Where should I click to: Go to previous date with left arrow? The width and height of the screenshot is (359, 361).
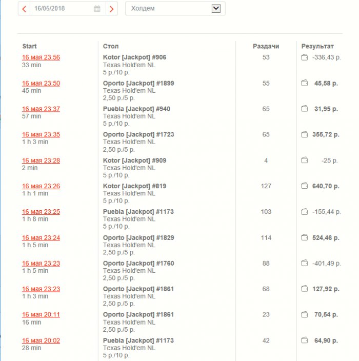pos(24,9)
